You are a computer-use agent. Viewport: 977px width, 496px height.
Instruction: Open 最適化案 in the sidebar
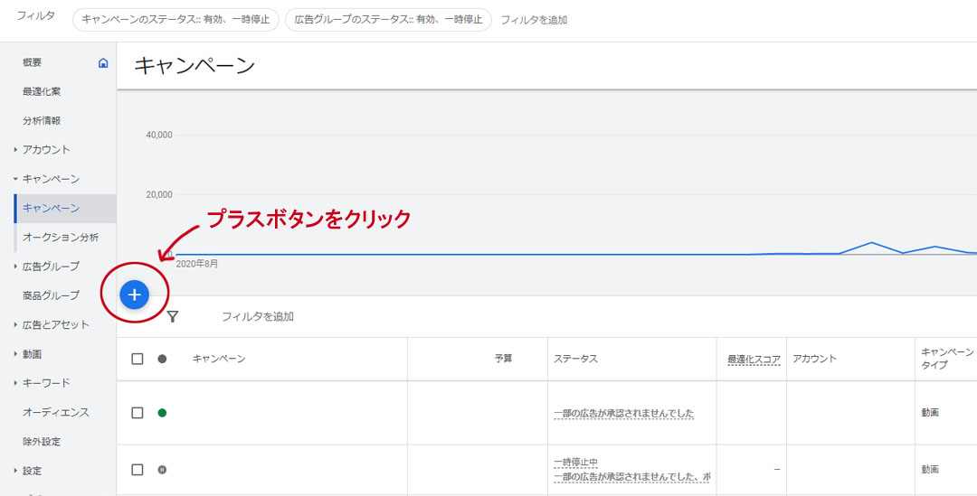tap(42, 91)
